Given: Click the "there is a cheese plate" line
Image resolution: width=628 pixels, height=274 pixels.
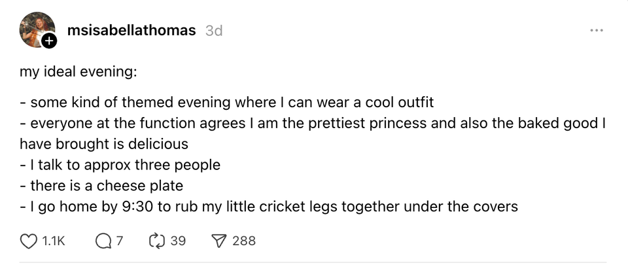Looking at the screenshot, I should 101,186.
